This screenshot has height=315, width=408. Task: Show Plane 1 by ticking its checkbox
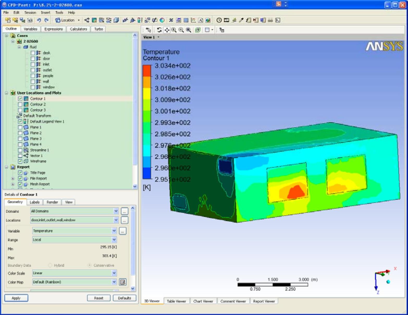20,127
